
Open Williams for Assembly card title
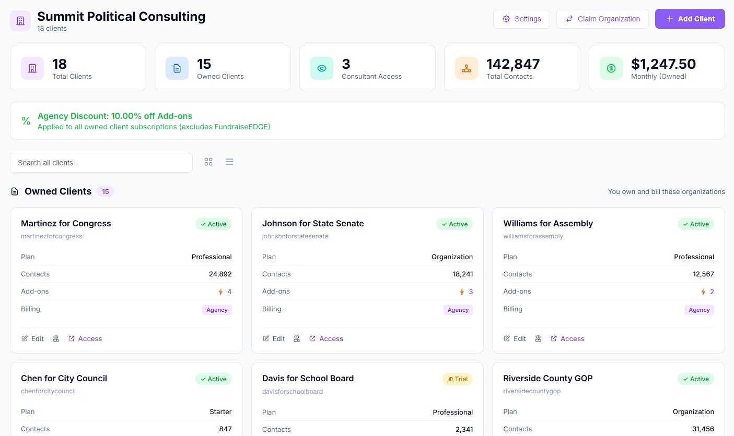click(x=548, y=223)
